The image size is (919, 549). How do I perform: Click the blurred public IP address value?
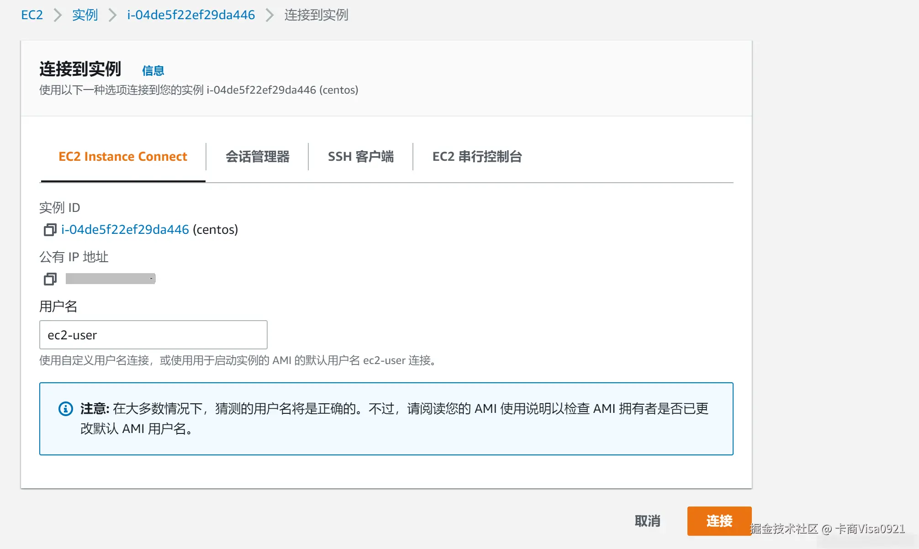(x=111, y=279)
